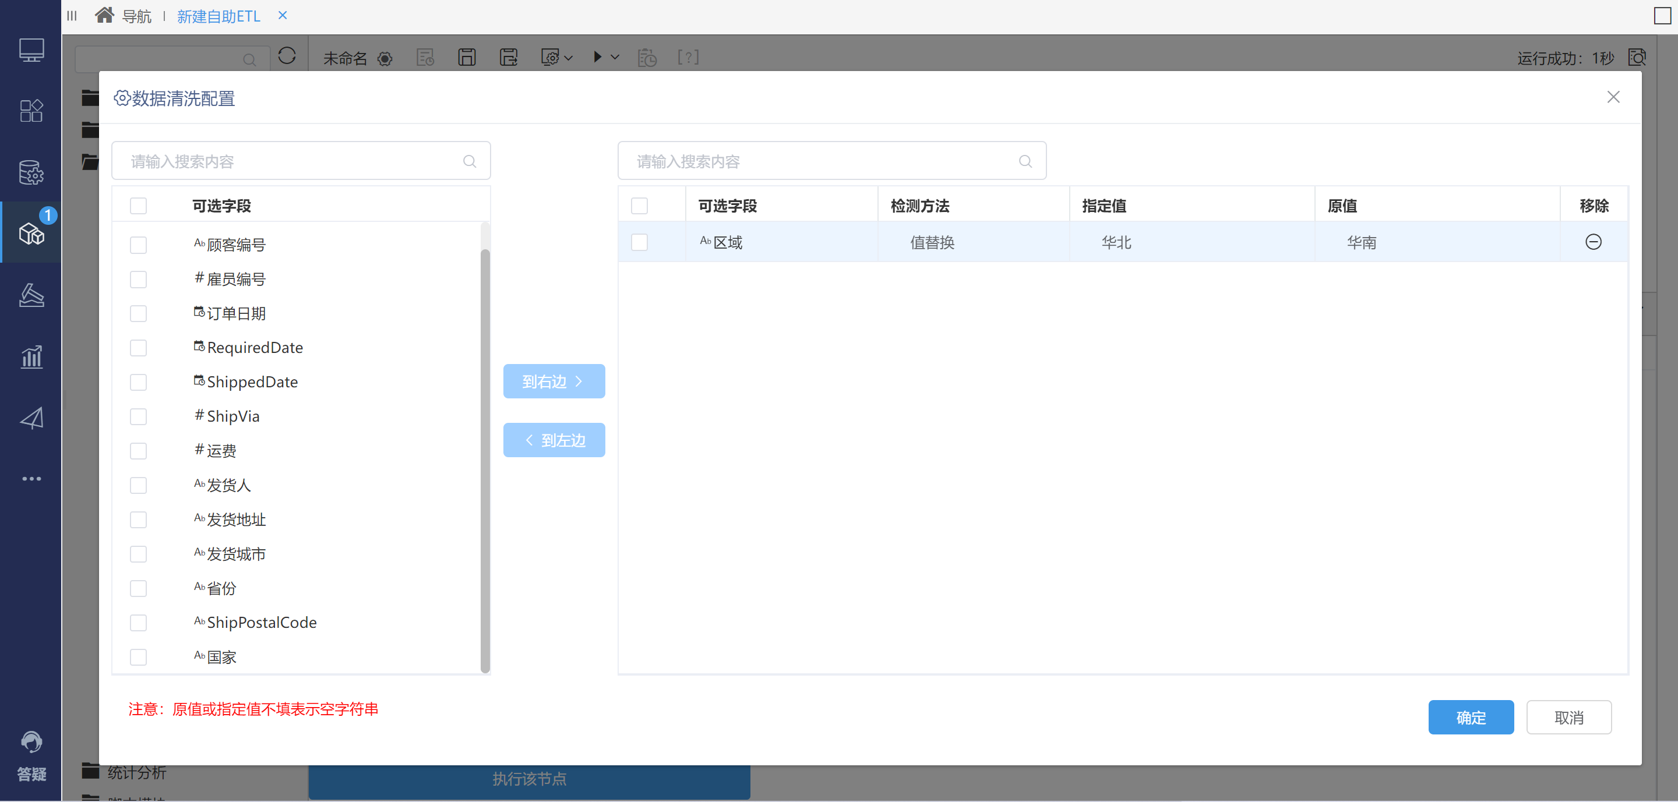Click the 到左边 transfer button
Image resolution: width=1678 pixels, height=802 pixels.
coord(554,440)
